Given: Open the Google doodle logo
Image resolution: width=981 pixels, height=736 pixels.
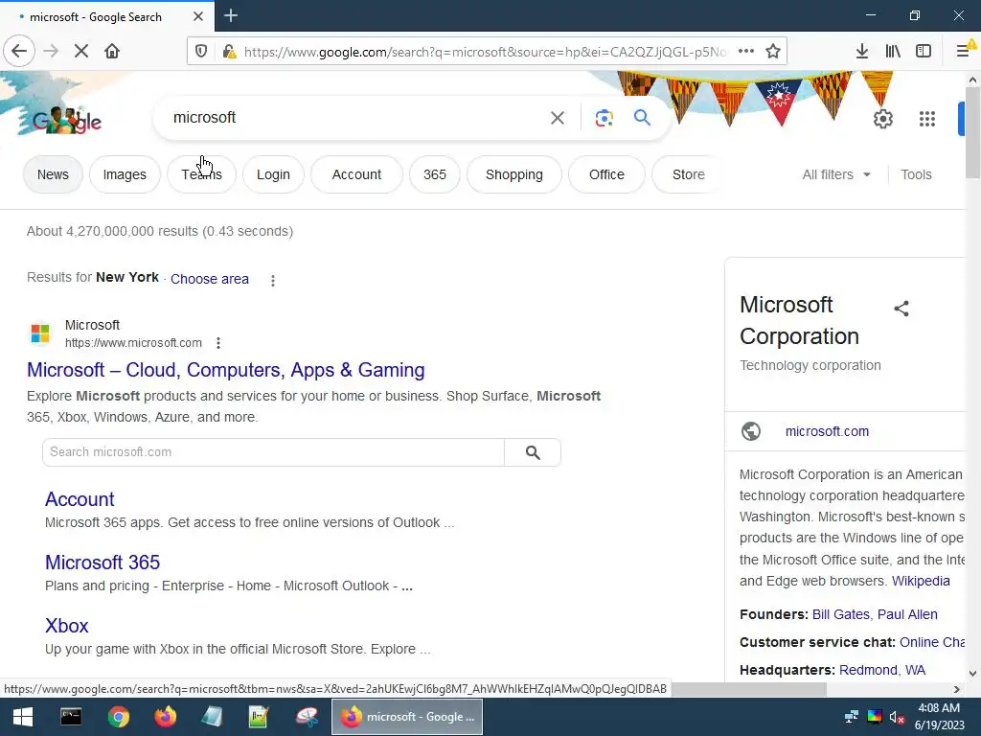Looking at the screenshot, I should pos(67,120).
